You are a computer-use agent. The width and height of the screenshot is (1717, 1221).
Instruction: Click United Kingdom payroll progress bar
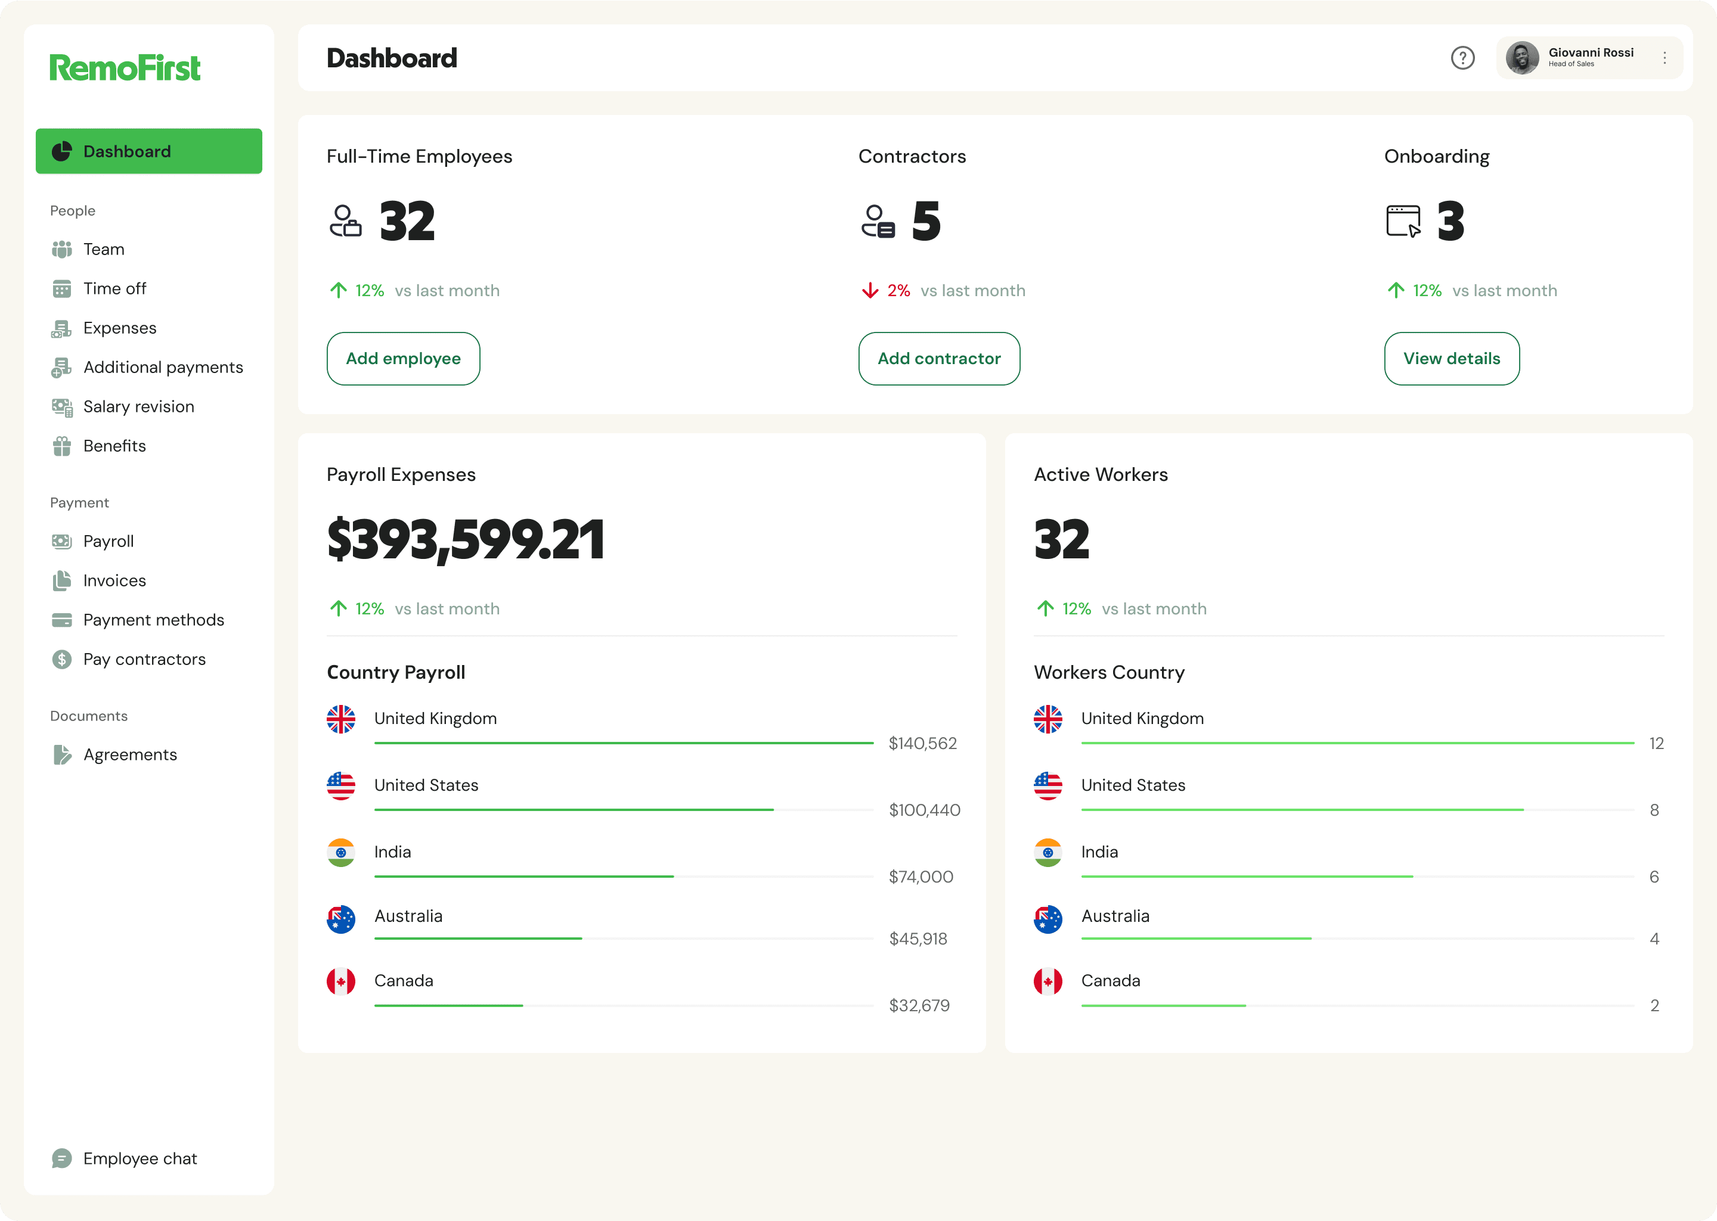624,743
